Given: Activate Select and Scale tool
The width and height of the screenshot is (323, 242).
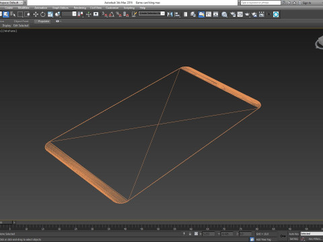Looking at the screenshot, I should click(x=50, y=15).
